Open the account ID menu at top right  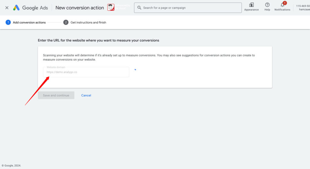(x=303, y=8)
